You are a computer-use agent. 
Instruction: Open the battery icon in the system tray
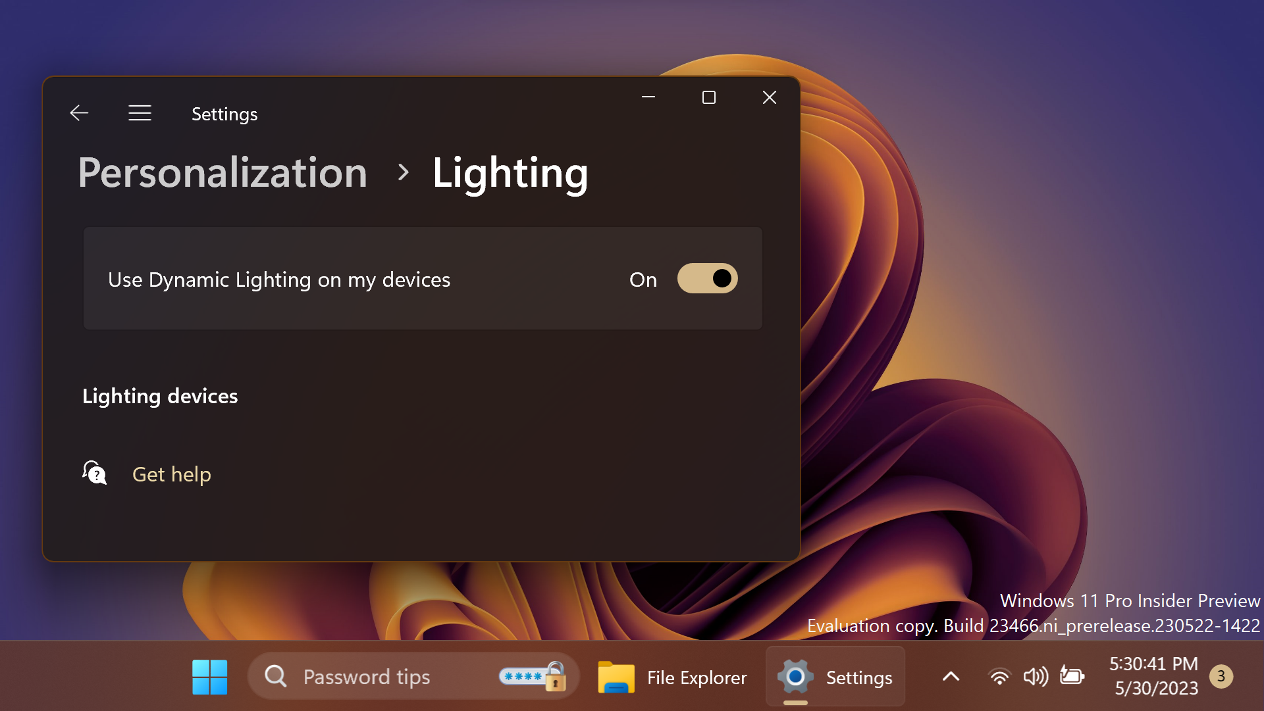pyautogui.click(x=1072, y=676)
